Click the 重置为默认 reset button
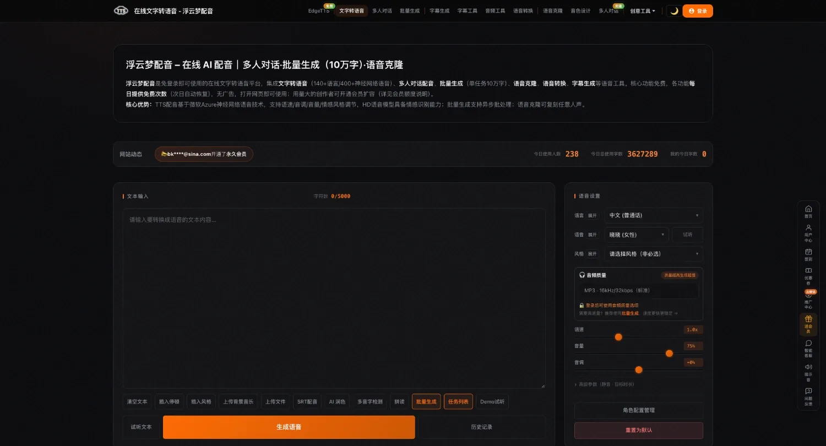Screen dimensions: 826x446 click(639, 430)
